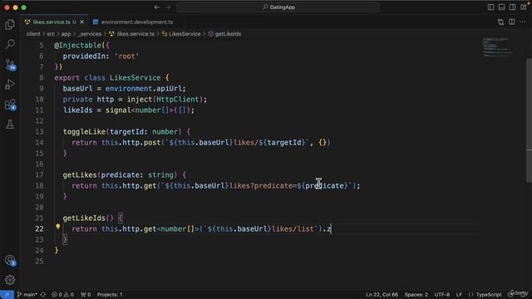532x299 pixels.
Task: Open Run and Debug view
Action: (10, 85)
